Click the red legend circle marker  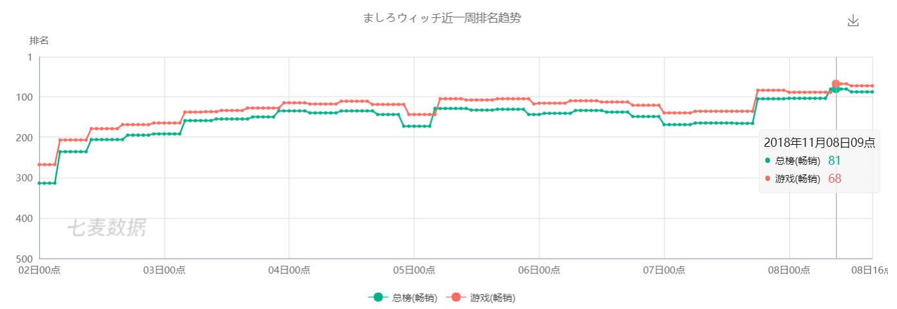(x=456, y=297)
